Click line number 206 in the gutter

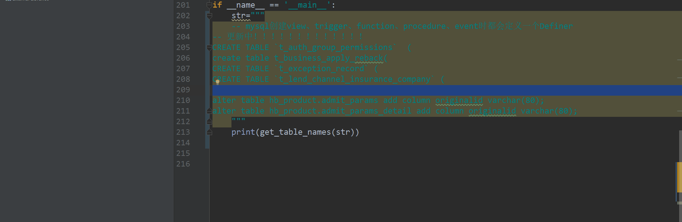coord(183,58)
